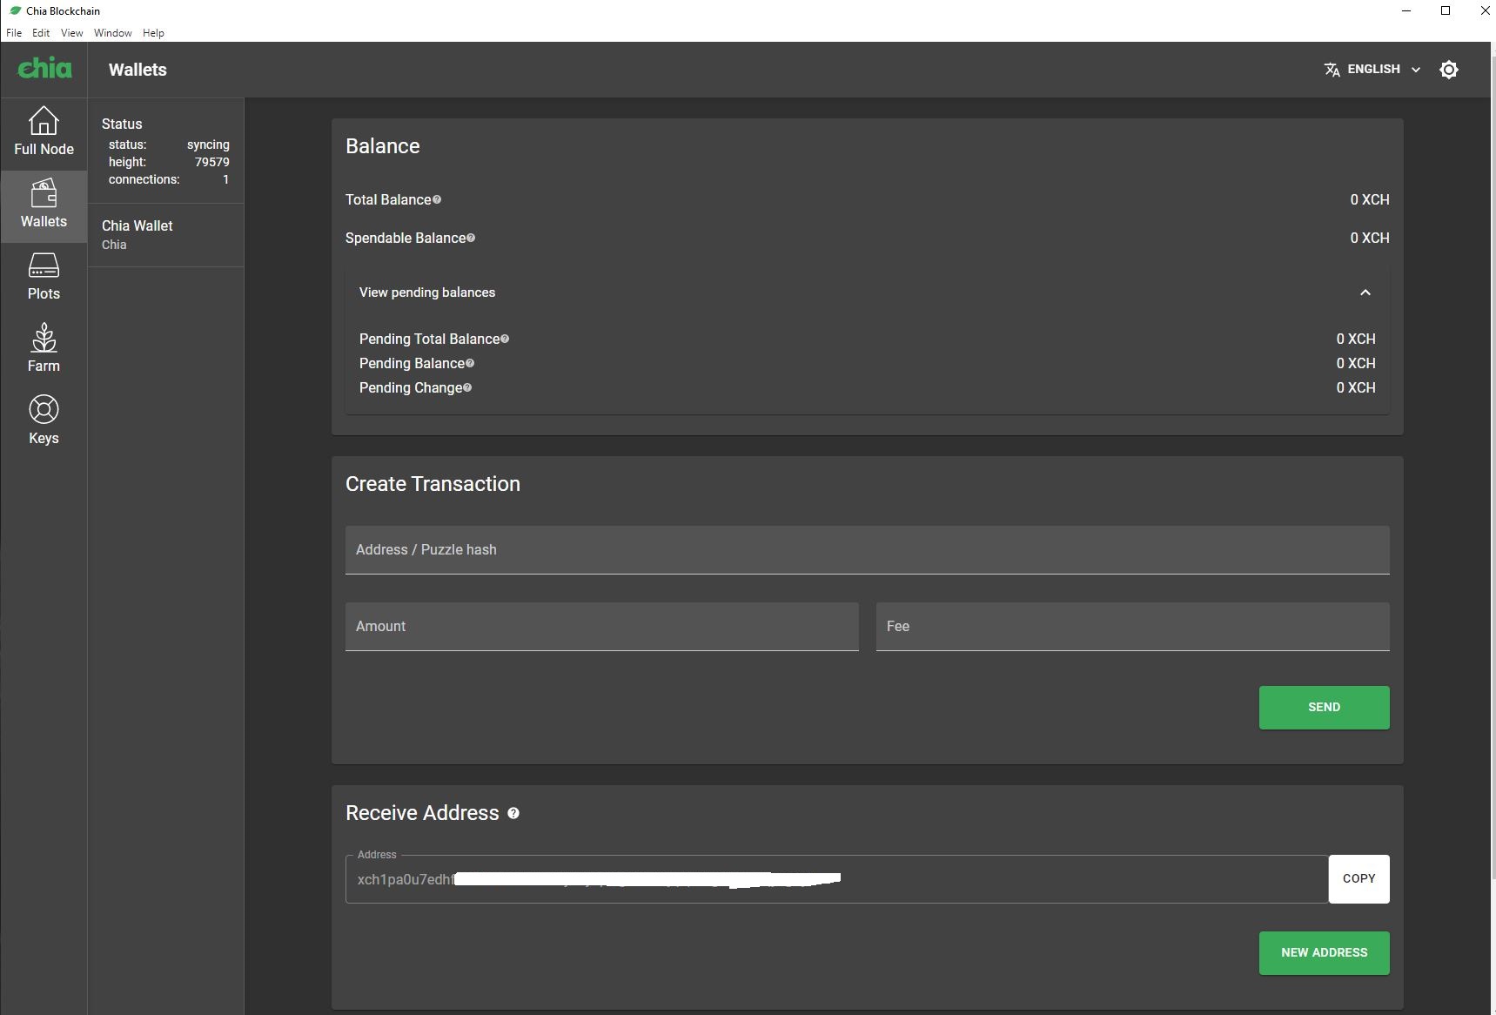Screen dimensions: 1496x1015
Task: Open the Plots panel
Action: (44, 277)
